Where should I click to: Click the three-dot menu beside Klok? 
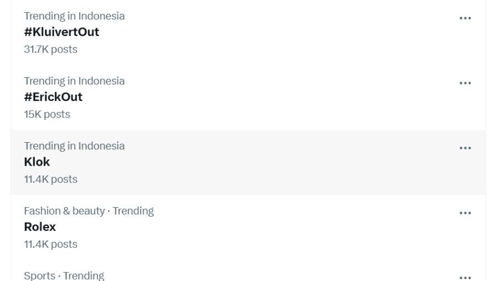tap(465, 148)
